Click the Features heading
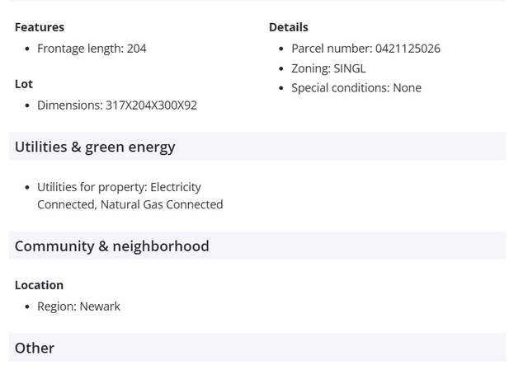Image resolution: width=528 pixels, height=379 pixels. tap(40, 27)
